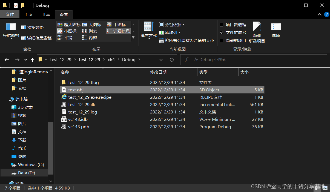The height and width of the screenshot is (192, 330).
Task: Click the New folder quick access icon
Action: (23, 5)
